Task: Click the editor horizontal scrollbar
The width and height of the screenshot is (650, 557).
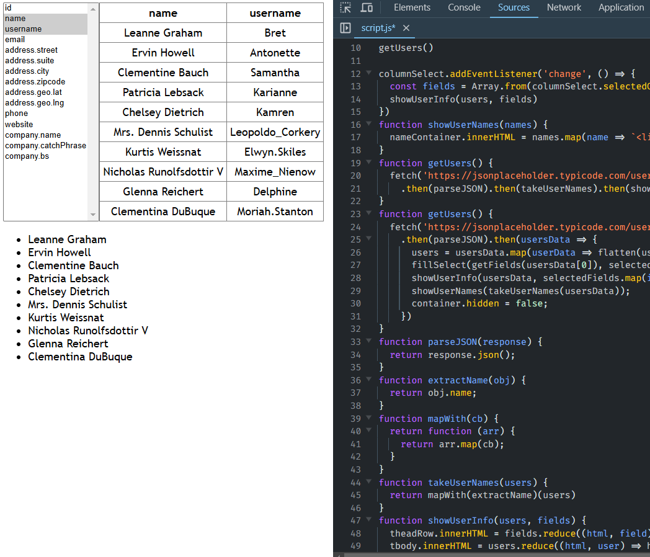Action: point(496,555)
